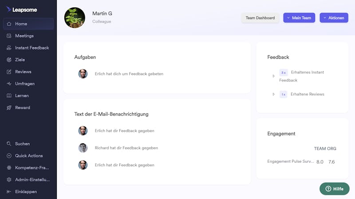Open the Meetings calendar icon in sidebar
This screenshot has width=355, height=199.
click(9, 36)
